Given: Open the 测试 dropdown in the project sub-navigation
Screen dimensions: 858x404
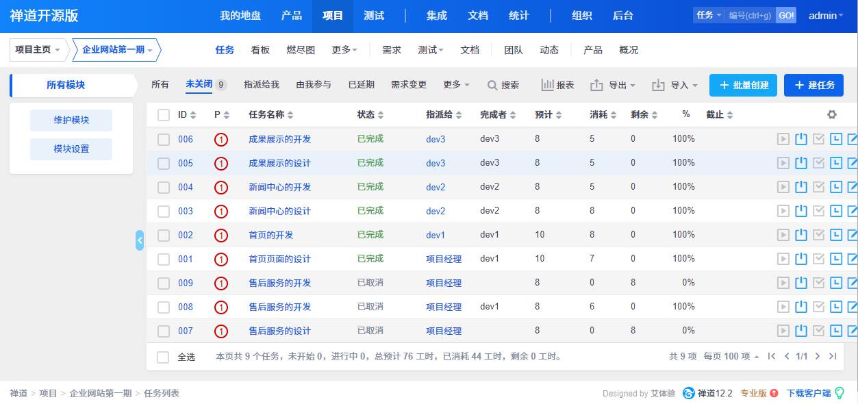Looking at the screenshot, I should tap(431, 50).
